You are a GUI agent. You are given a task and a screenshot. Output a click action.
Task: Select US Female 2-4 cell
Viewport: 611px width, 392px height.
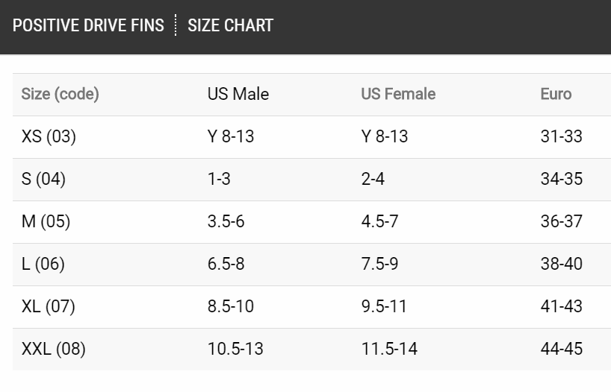point(373,180)
